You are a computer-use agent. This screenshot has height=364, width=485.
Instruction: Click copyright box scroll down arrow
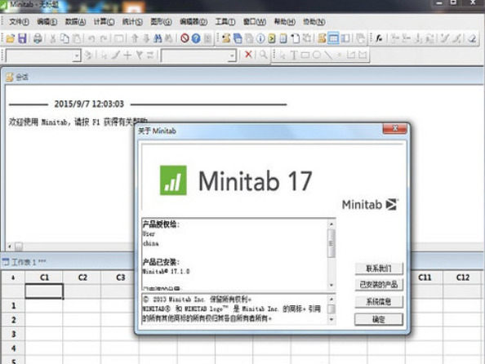tap(331, 319)
